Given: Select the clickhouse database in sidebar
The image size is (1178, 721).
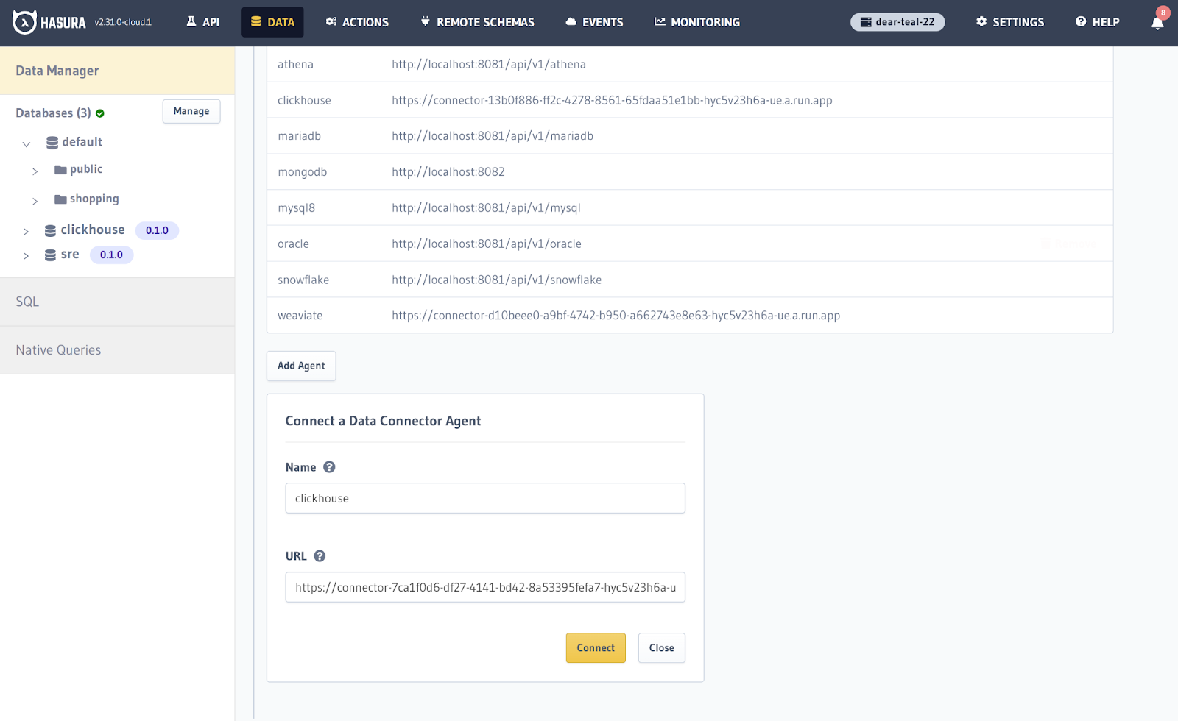Looking at the screenshot, I should (93, 230).
